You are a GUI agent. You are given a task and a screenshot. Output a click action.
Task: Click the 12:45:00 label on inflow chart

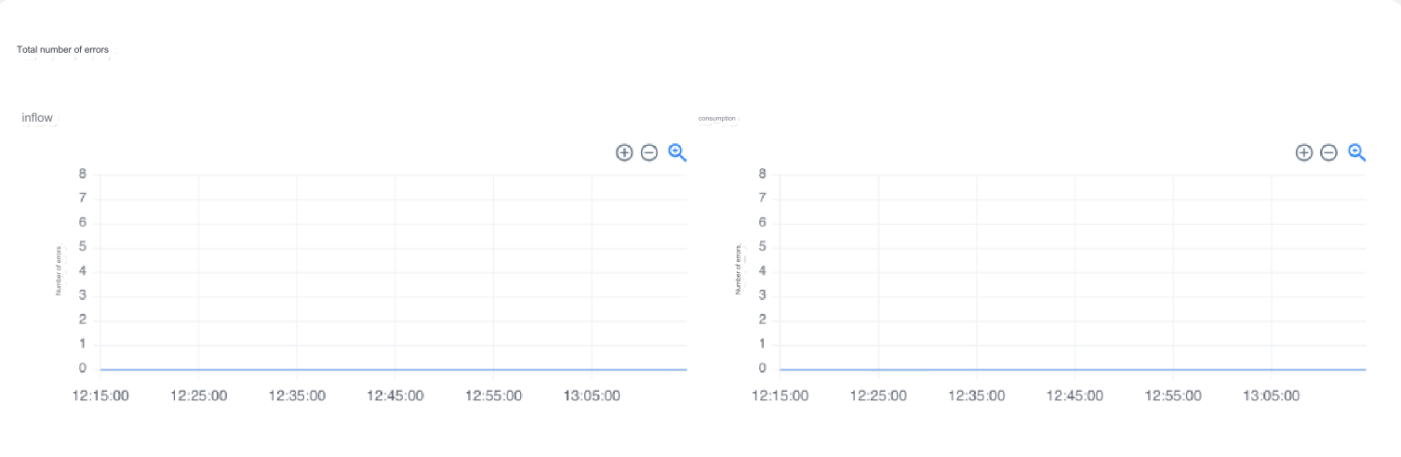coord(395,396)
